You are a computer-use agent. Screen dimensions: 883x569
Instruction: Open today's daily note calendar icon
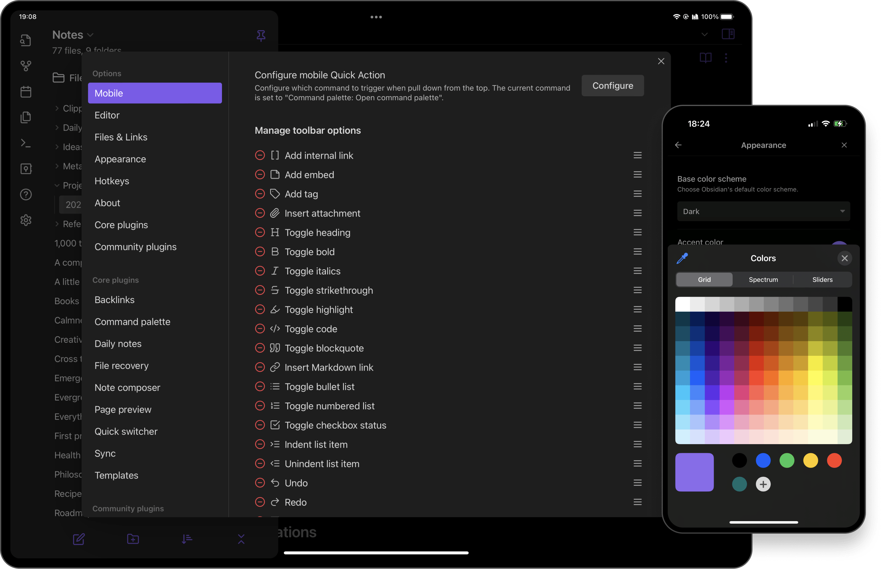point(26,92)
